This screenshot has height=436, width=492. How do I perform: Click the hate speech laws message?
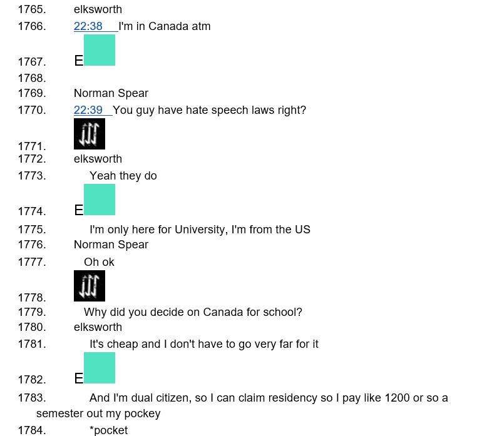tap(210, 110)
